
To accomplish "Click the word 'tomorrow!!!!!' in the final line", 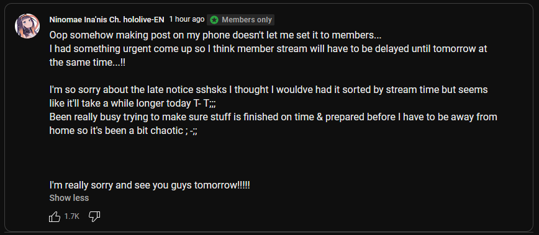I will 222,185.
